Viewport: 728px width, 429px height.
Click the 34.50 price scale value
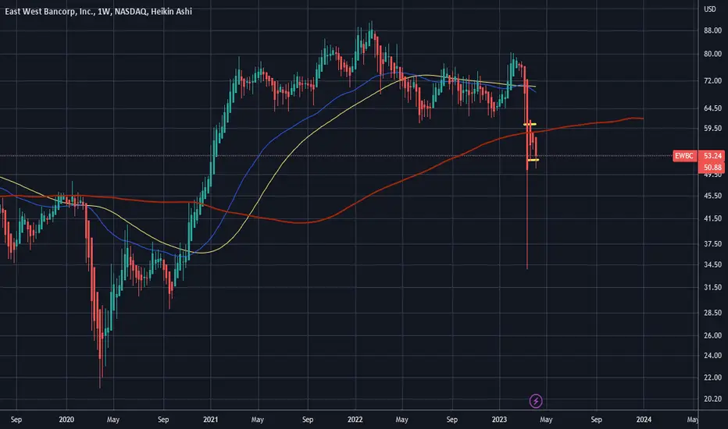[712, 264]
